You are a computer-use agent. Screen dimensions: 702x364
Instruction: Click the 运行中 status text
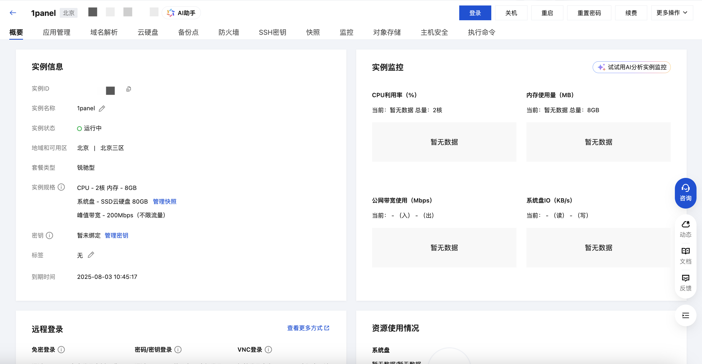[x=93, y=128]
